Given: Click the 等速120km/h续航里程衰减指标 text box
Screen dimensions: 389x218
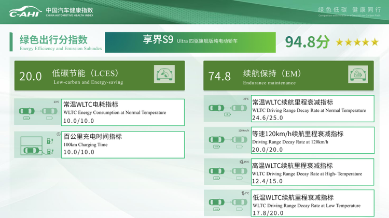Looking at the screenshot, I should [x=312, y=140].
